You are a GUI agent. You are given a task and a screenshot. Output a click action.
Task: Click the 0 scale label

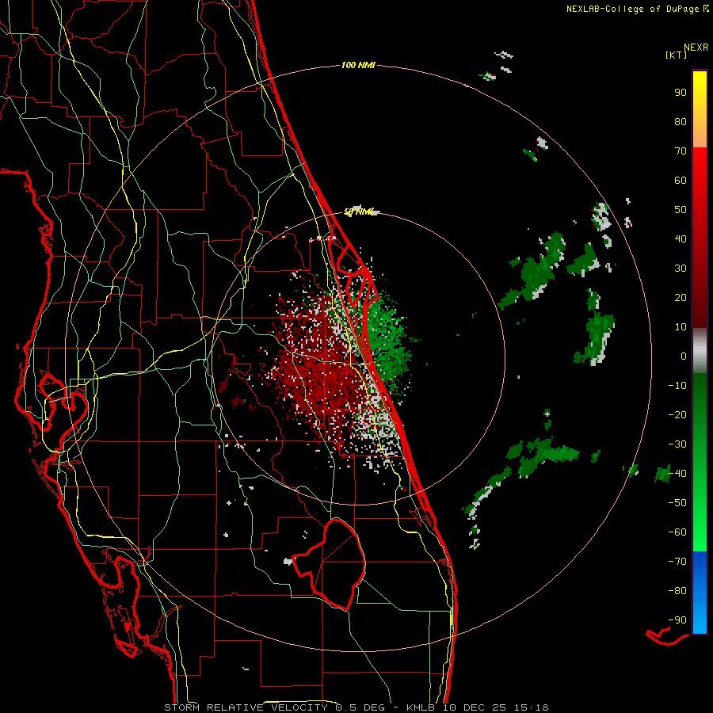point(684,356)
